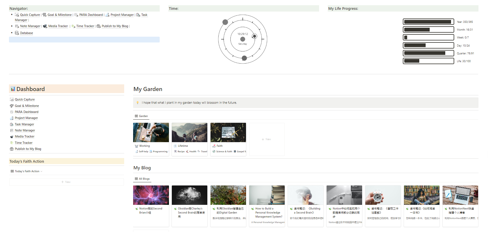Click the Time Tracker icon in Navigator

point(73,26)
